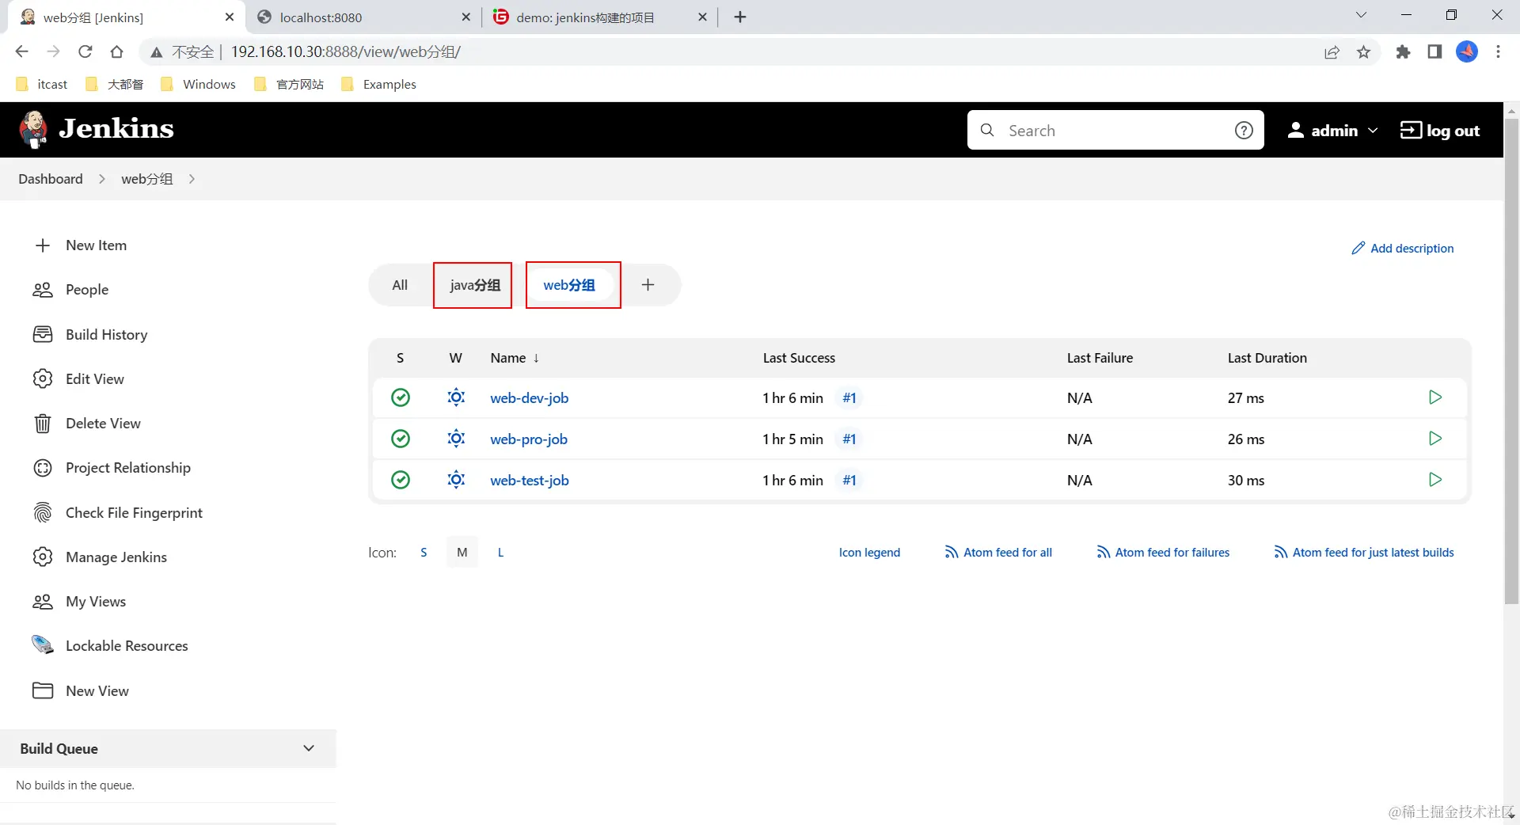Image resolution: width=1520 pixels, height=825 pixels.
Task: Expand the chevron after Dashboard breadcrumb
Action: point(101,179)
